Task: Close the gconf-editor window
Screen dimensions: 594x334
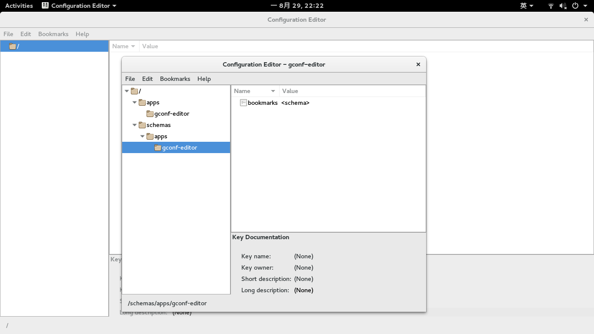Action: 418,64
